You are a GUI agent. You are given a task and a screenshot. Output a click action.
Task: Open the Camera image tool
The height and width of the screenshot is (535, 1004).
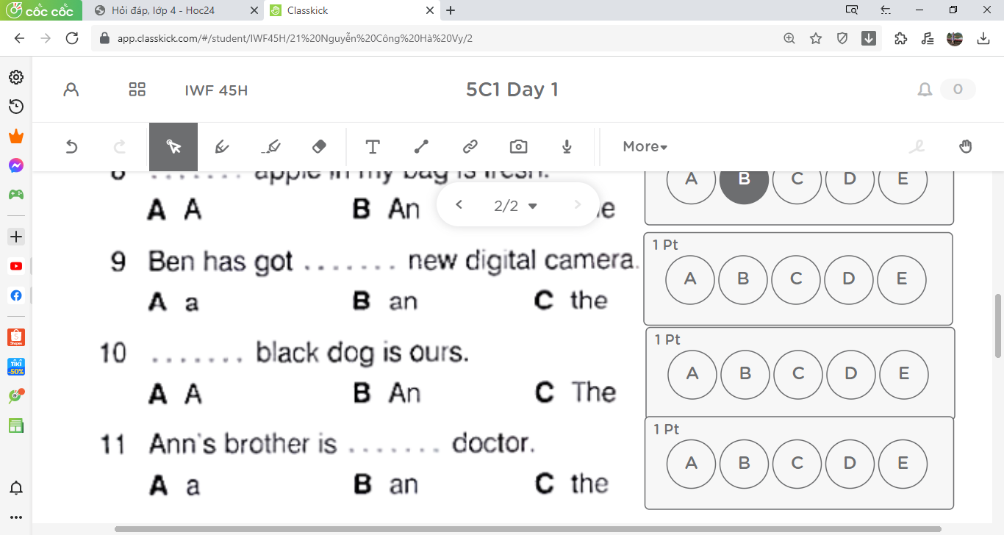[x=518, y=147]
